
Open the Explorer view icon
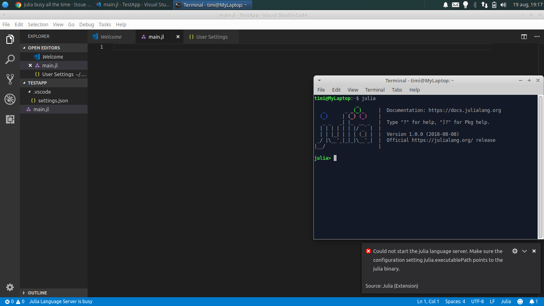coord(10,39)
